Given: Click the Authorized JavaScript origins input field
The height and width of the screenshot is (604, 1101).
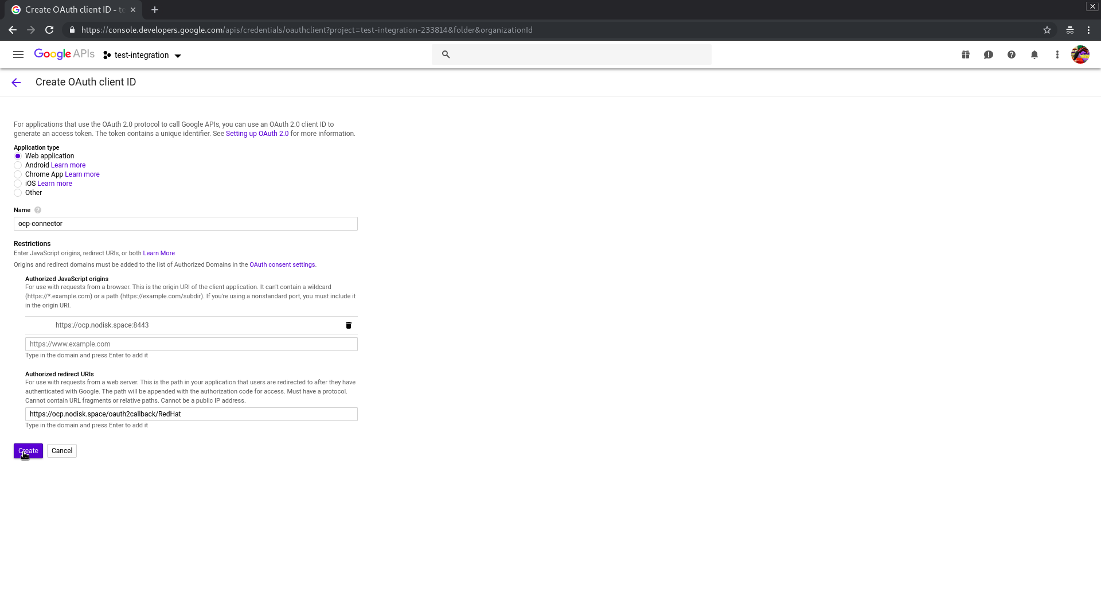Looking at the screenshot, I should [x=191, y=344].
